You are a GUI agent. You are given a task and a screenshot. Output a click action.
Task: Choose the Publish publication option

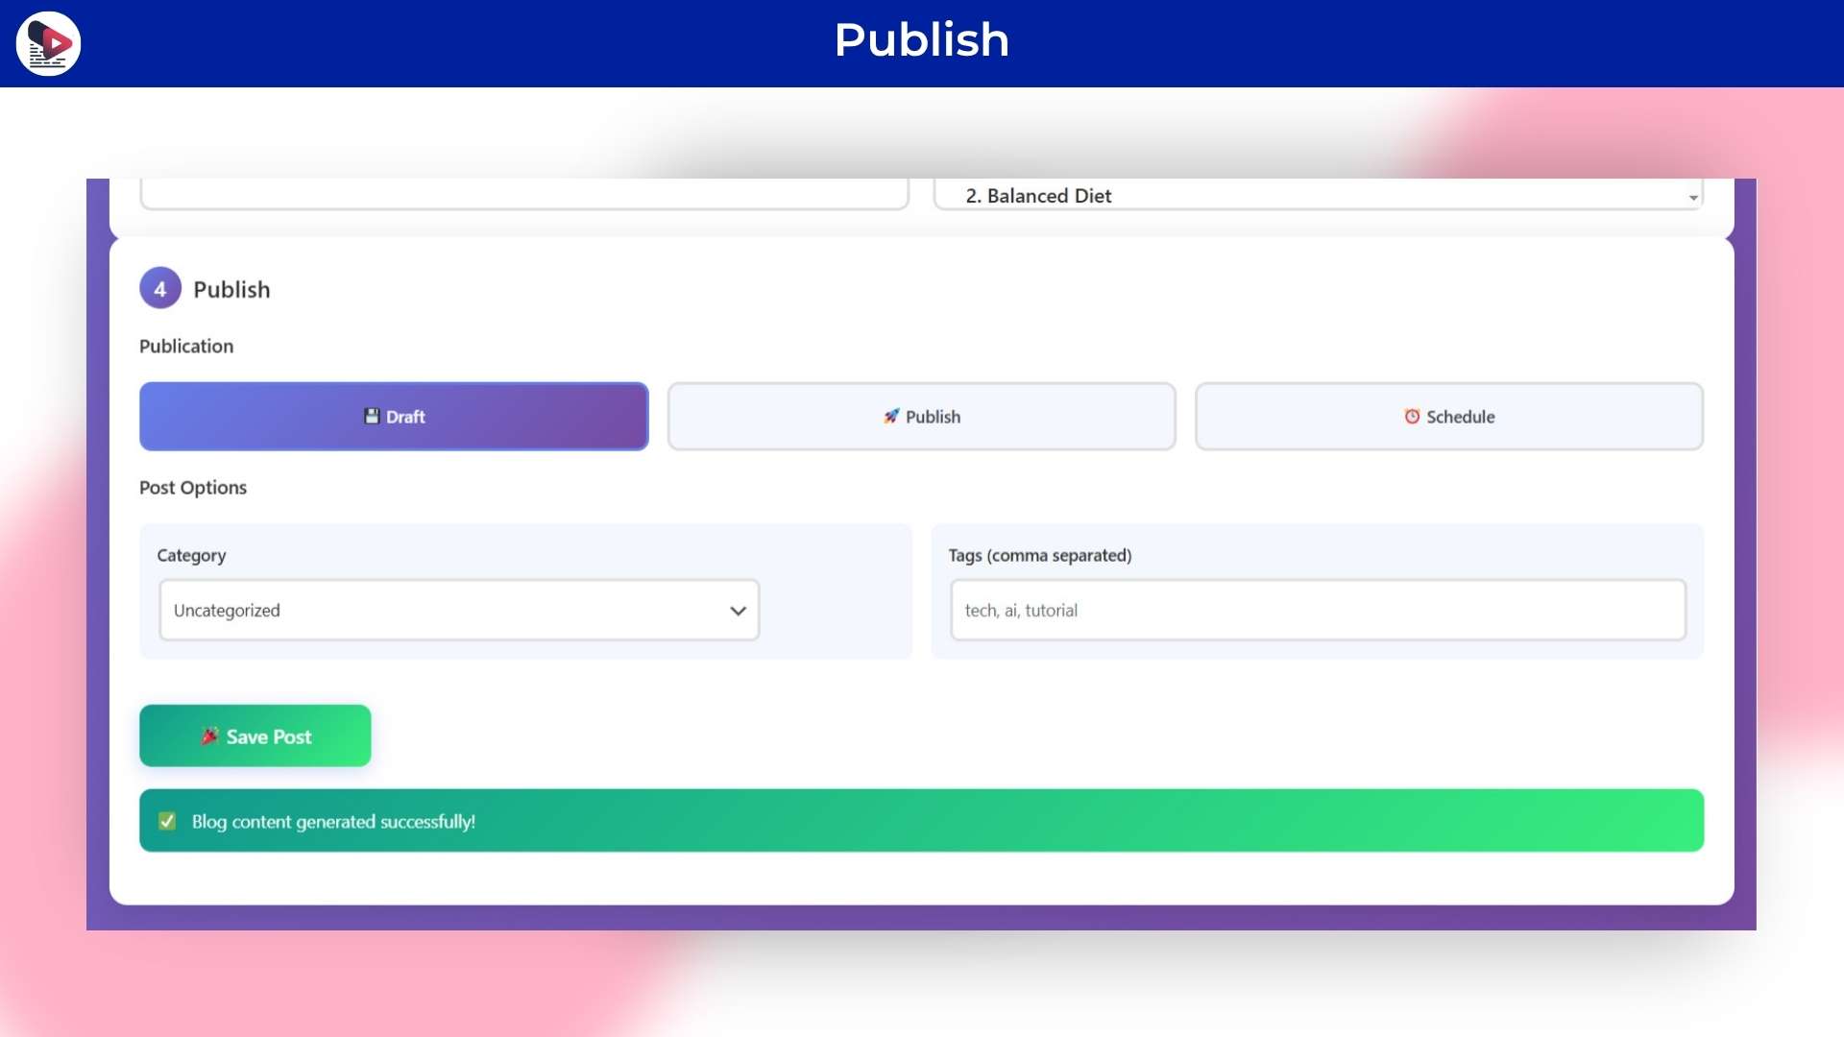[x=921, y=416]
